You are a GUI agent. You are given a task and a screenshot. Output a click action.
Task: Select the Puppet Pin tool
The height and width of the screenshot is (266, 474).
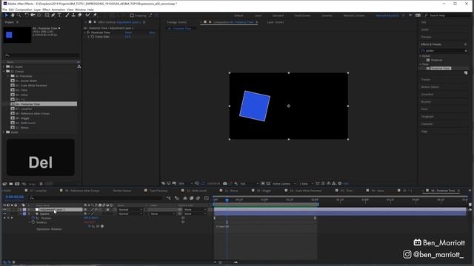(x=95, y=15)
